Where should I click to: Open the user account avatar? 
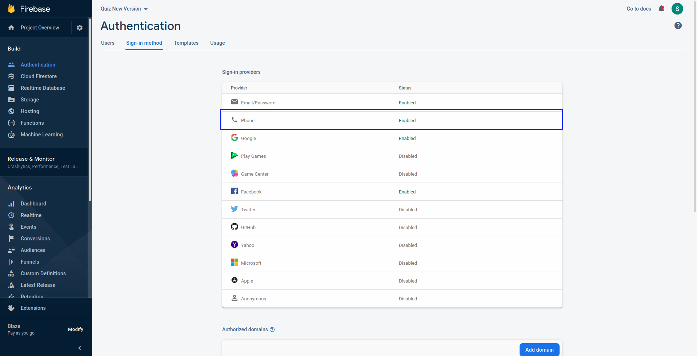pyautogui.click(x=677, y=9)
